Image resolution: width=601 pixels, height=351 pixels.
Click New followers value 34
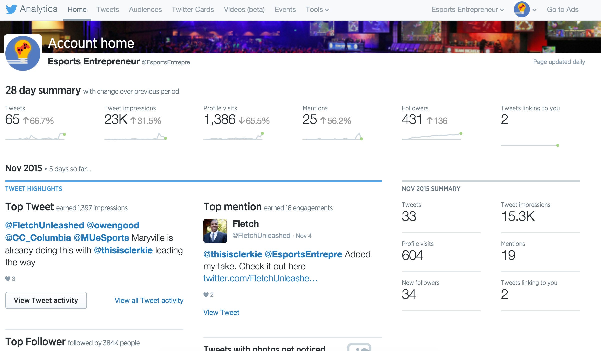pos(409,294)
